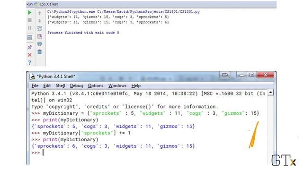This screenshot has width=303, height=170.
Task: Click the myDictionary["sprockets"] += 1 line
Action: coord(81,133)
